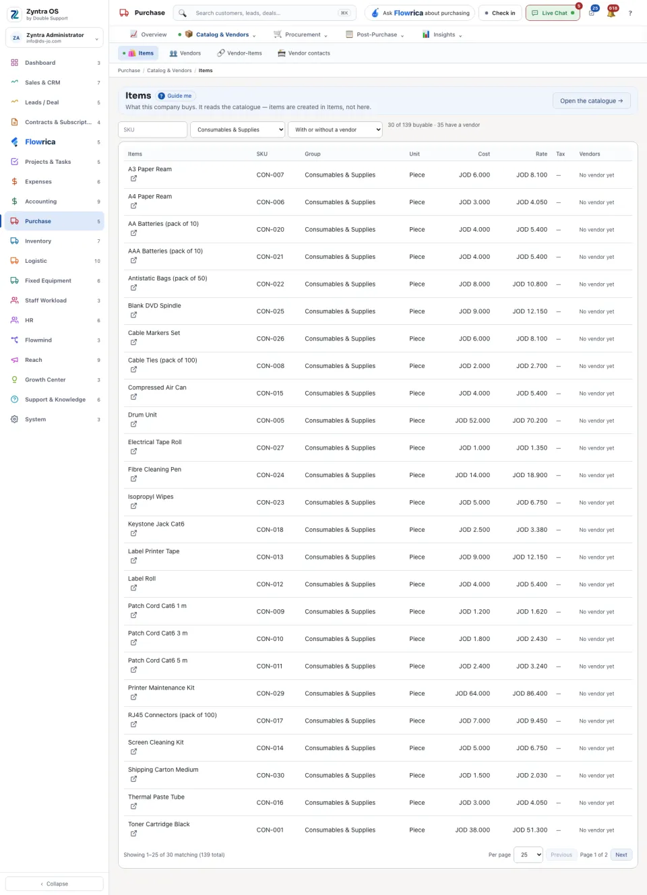Open the Dashboard sidebar icon
The height and width of the screenshot is (895, 647).
click(x=14, y=63)
